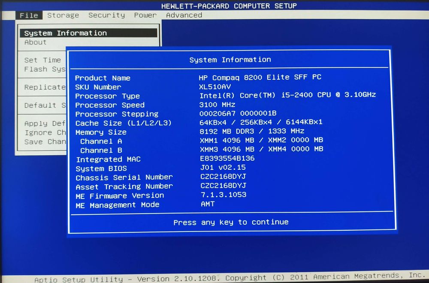Click the Channel B label
The image size is (429, 283).
[x=101, y=151]
